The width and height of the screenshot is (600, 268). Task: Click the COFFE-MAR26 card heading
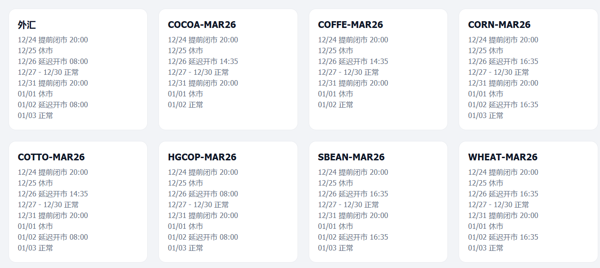coord(350,25)
